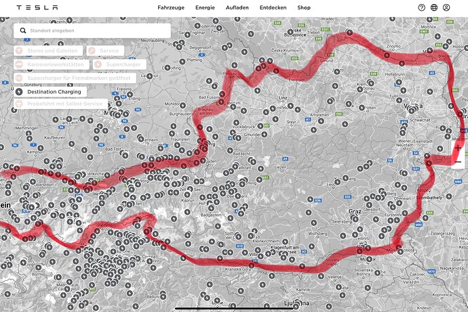This screenshot has width=468, height=312.
Task: Click the Freistadt town label
Action: point(296,80)
